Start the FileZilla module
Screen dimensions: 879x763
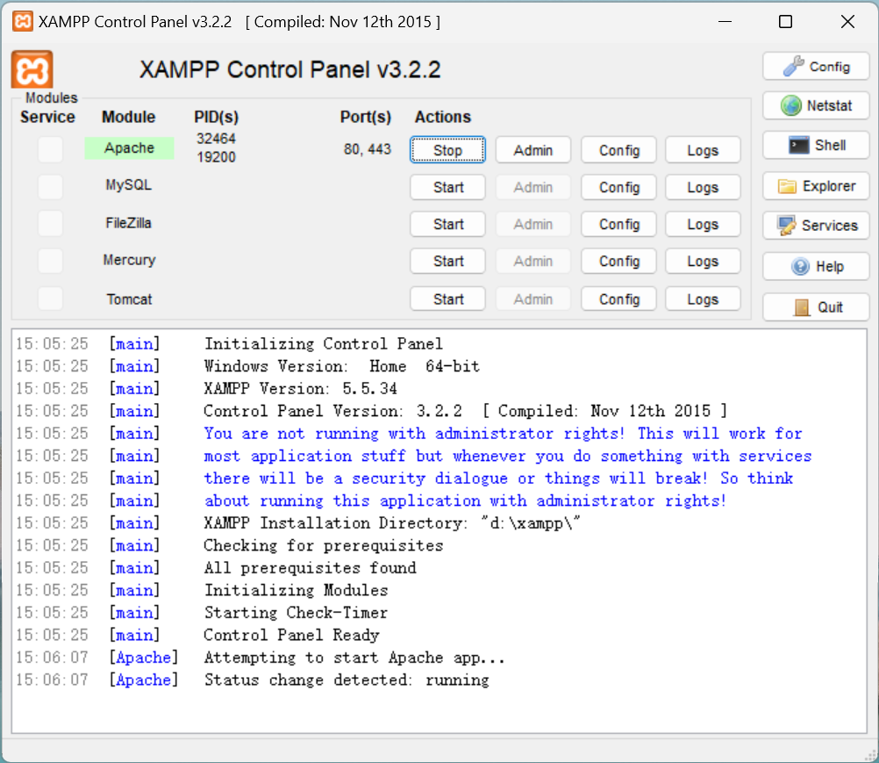[447, 224]
